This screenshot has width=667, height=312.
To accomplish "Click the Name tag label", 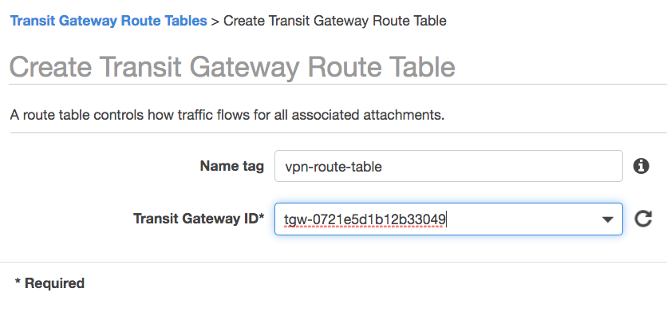I will (x=232, y=166).
